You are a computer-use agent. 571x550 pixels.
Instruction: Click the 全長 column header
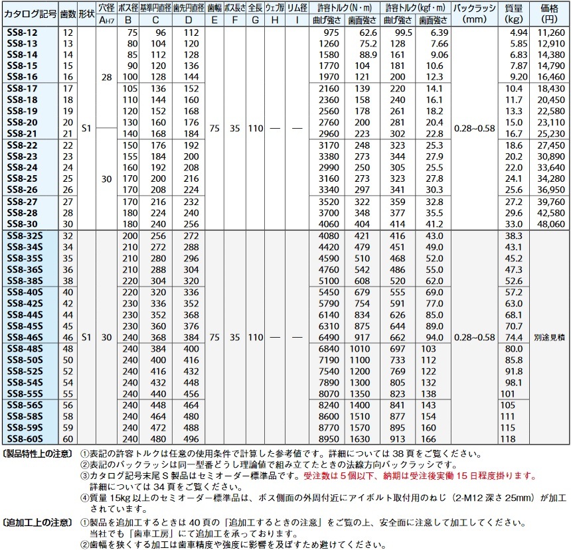[255, 8]
